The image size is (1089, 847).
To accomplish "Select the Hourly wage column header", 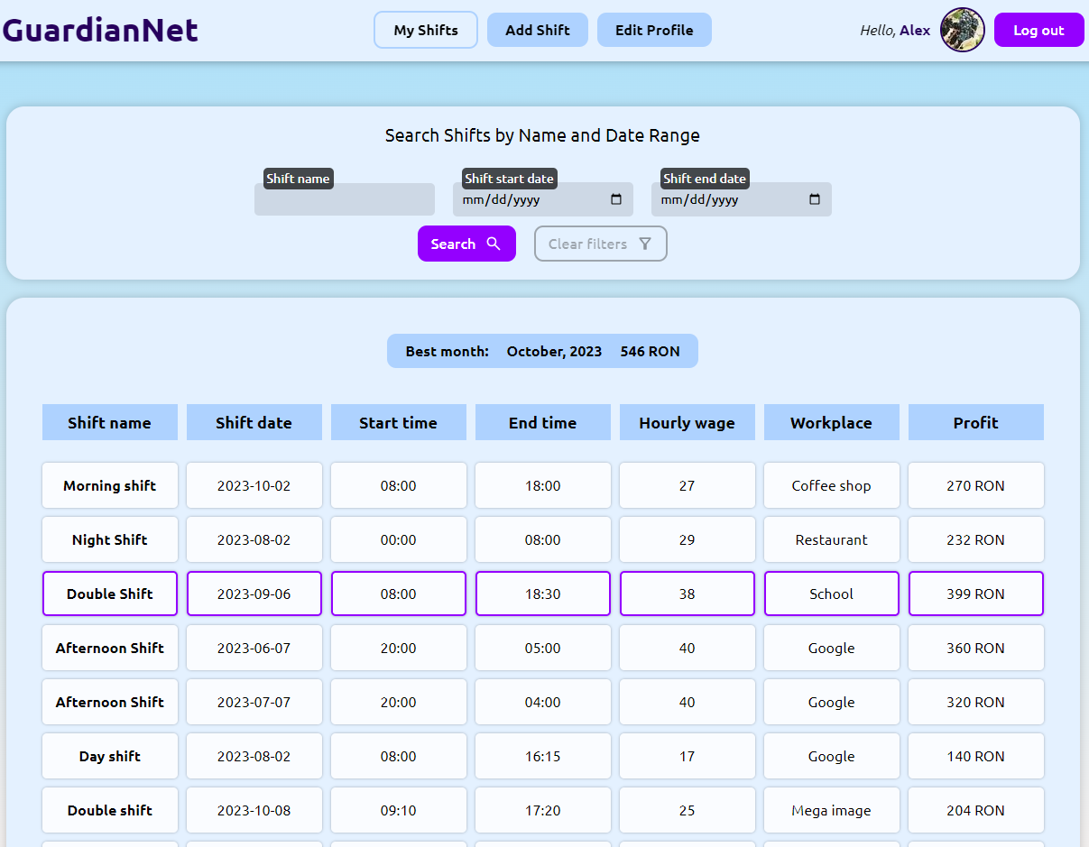I will coord(687,422).
